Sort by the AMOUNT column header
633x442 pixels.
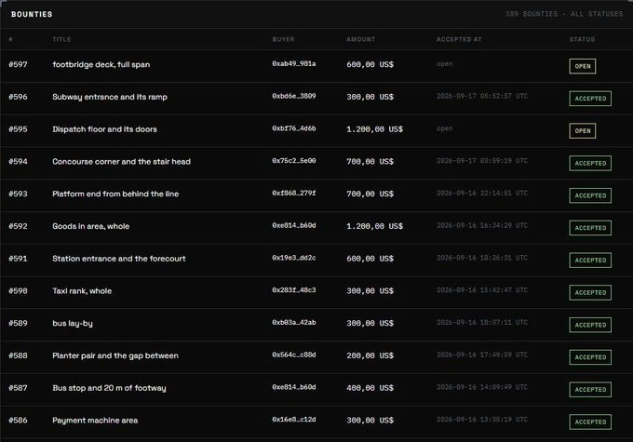360,39
